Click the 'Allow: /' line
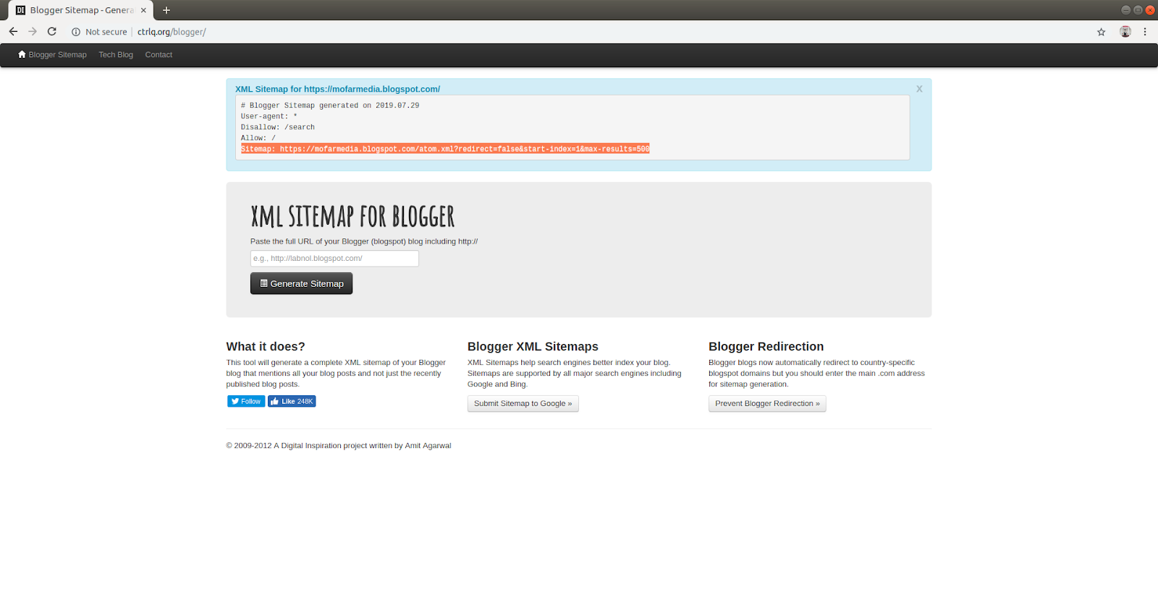 (x=258, y=138)
